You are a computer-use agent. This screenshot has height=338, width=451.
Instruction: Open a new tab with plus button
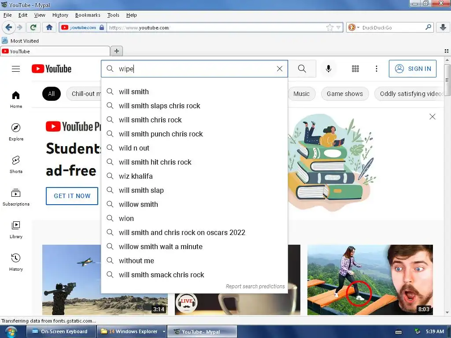tap(116, 51)
